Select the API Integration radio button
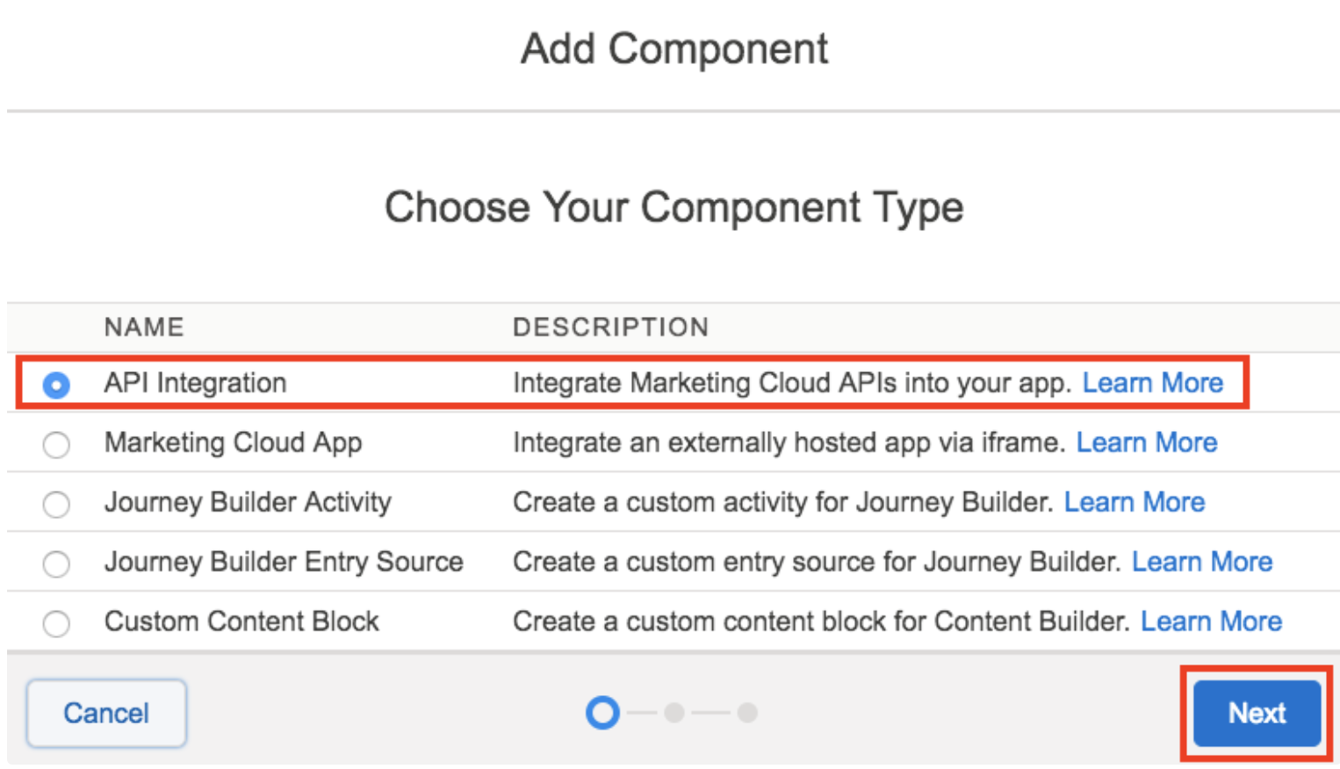The height and width of the screenshot is (769, 1340). click(x=56, y=384)
